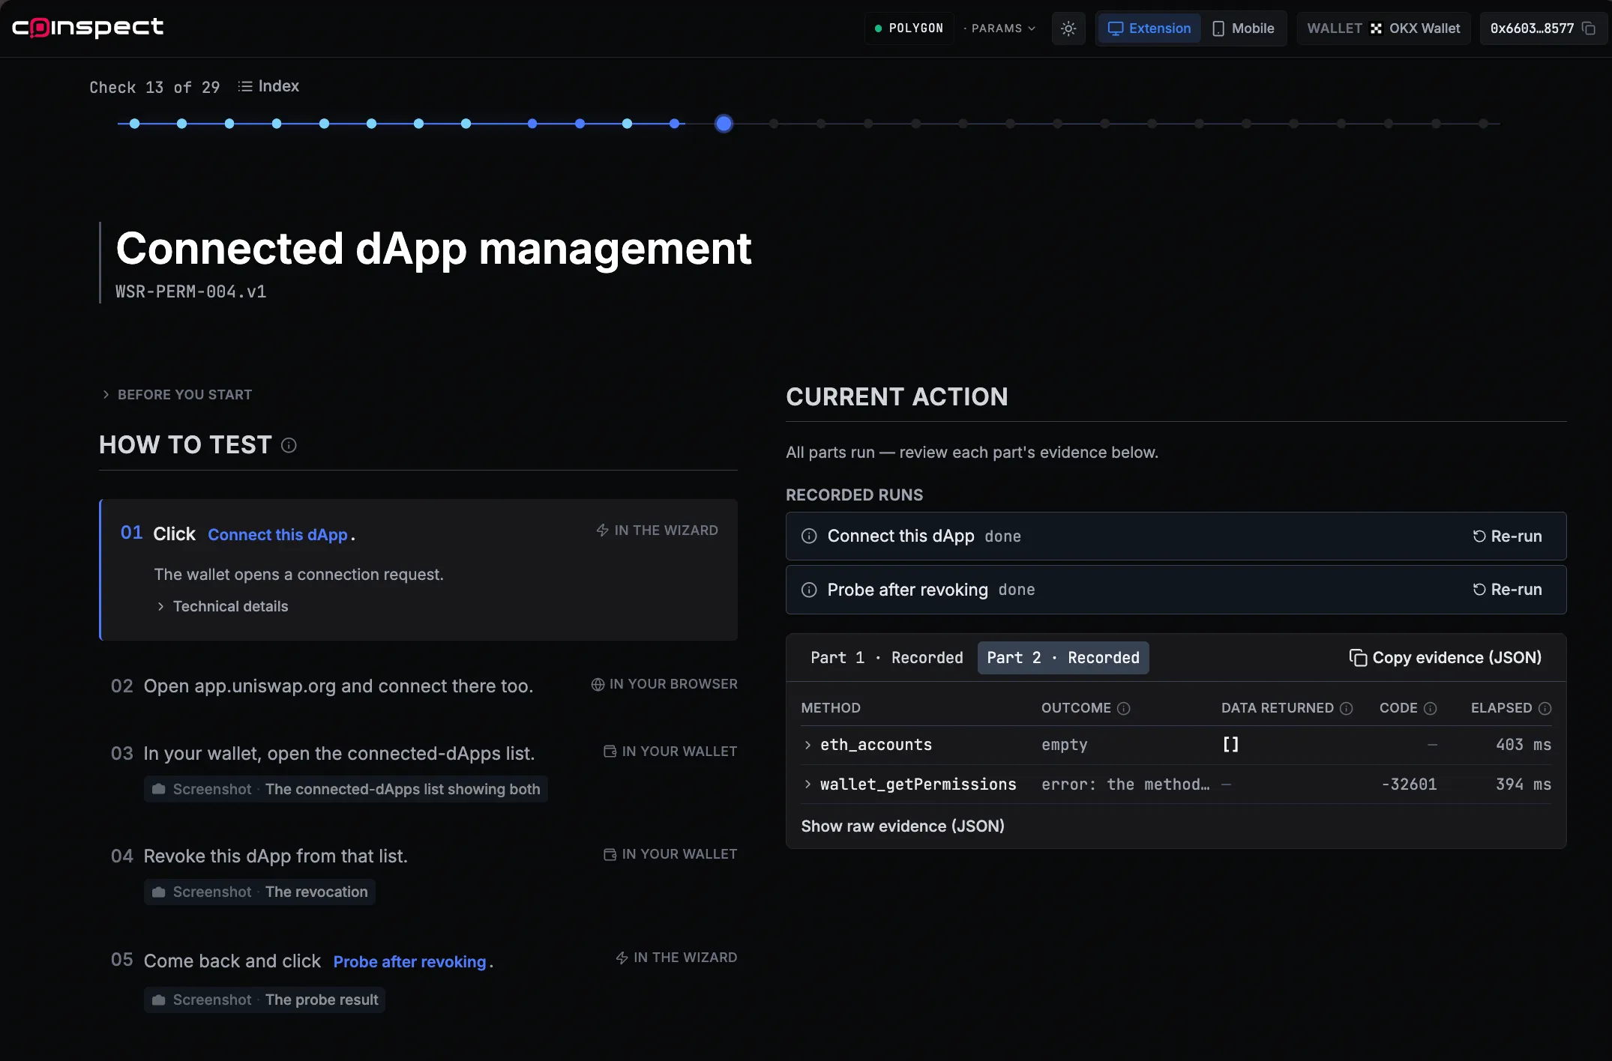The height and width of the screenshot is (1061, 1612).
Task: Click Connect this dApp link in step 01
Action: (x=277, y=535)
